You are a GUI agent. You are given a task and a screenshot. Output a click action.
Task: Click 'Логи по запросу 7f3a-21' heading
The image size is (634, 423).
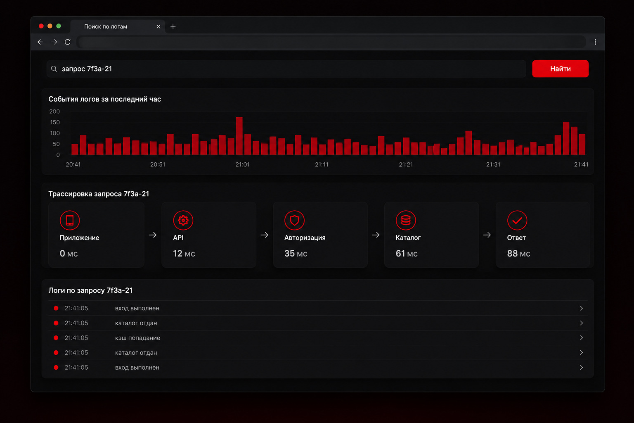90,290
